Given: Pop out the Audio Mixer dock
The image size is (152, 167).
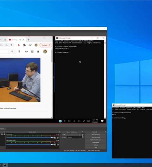Looking at the screenshot, I should coord(60,132).
